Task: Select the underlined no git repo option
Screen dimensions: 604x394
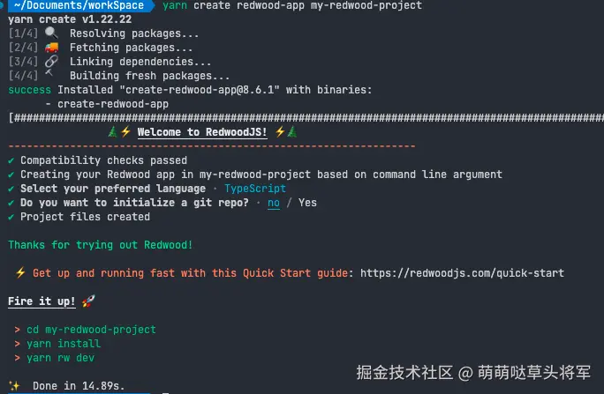Action: tap(274, 203)
